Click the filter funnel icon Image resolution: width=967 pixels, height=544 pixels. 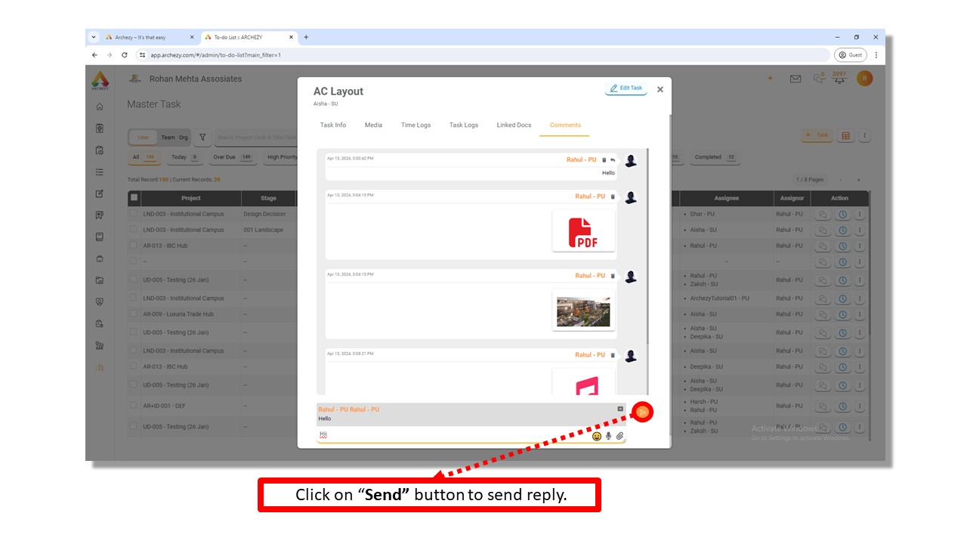(202, 137)
